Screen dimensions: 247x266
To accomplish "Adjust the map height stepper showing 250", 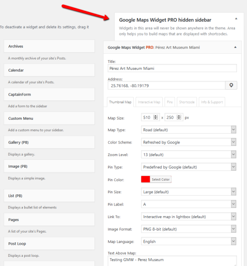I will (x=179, y=117).
